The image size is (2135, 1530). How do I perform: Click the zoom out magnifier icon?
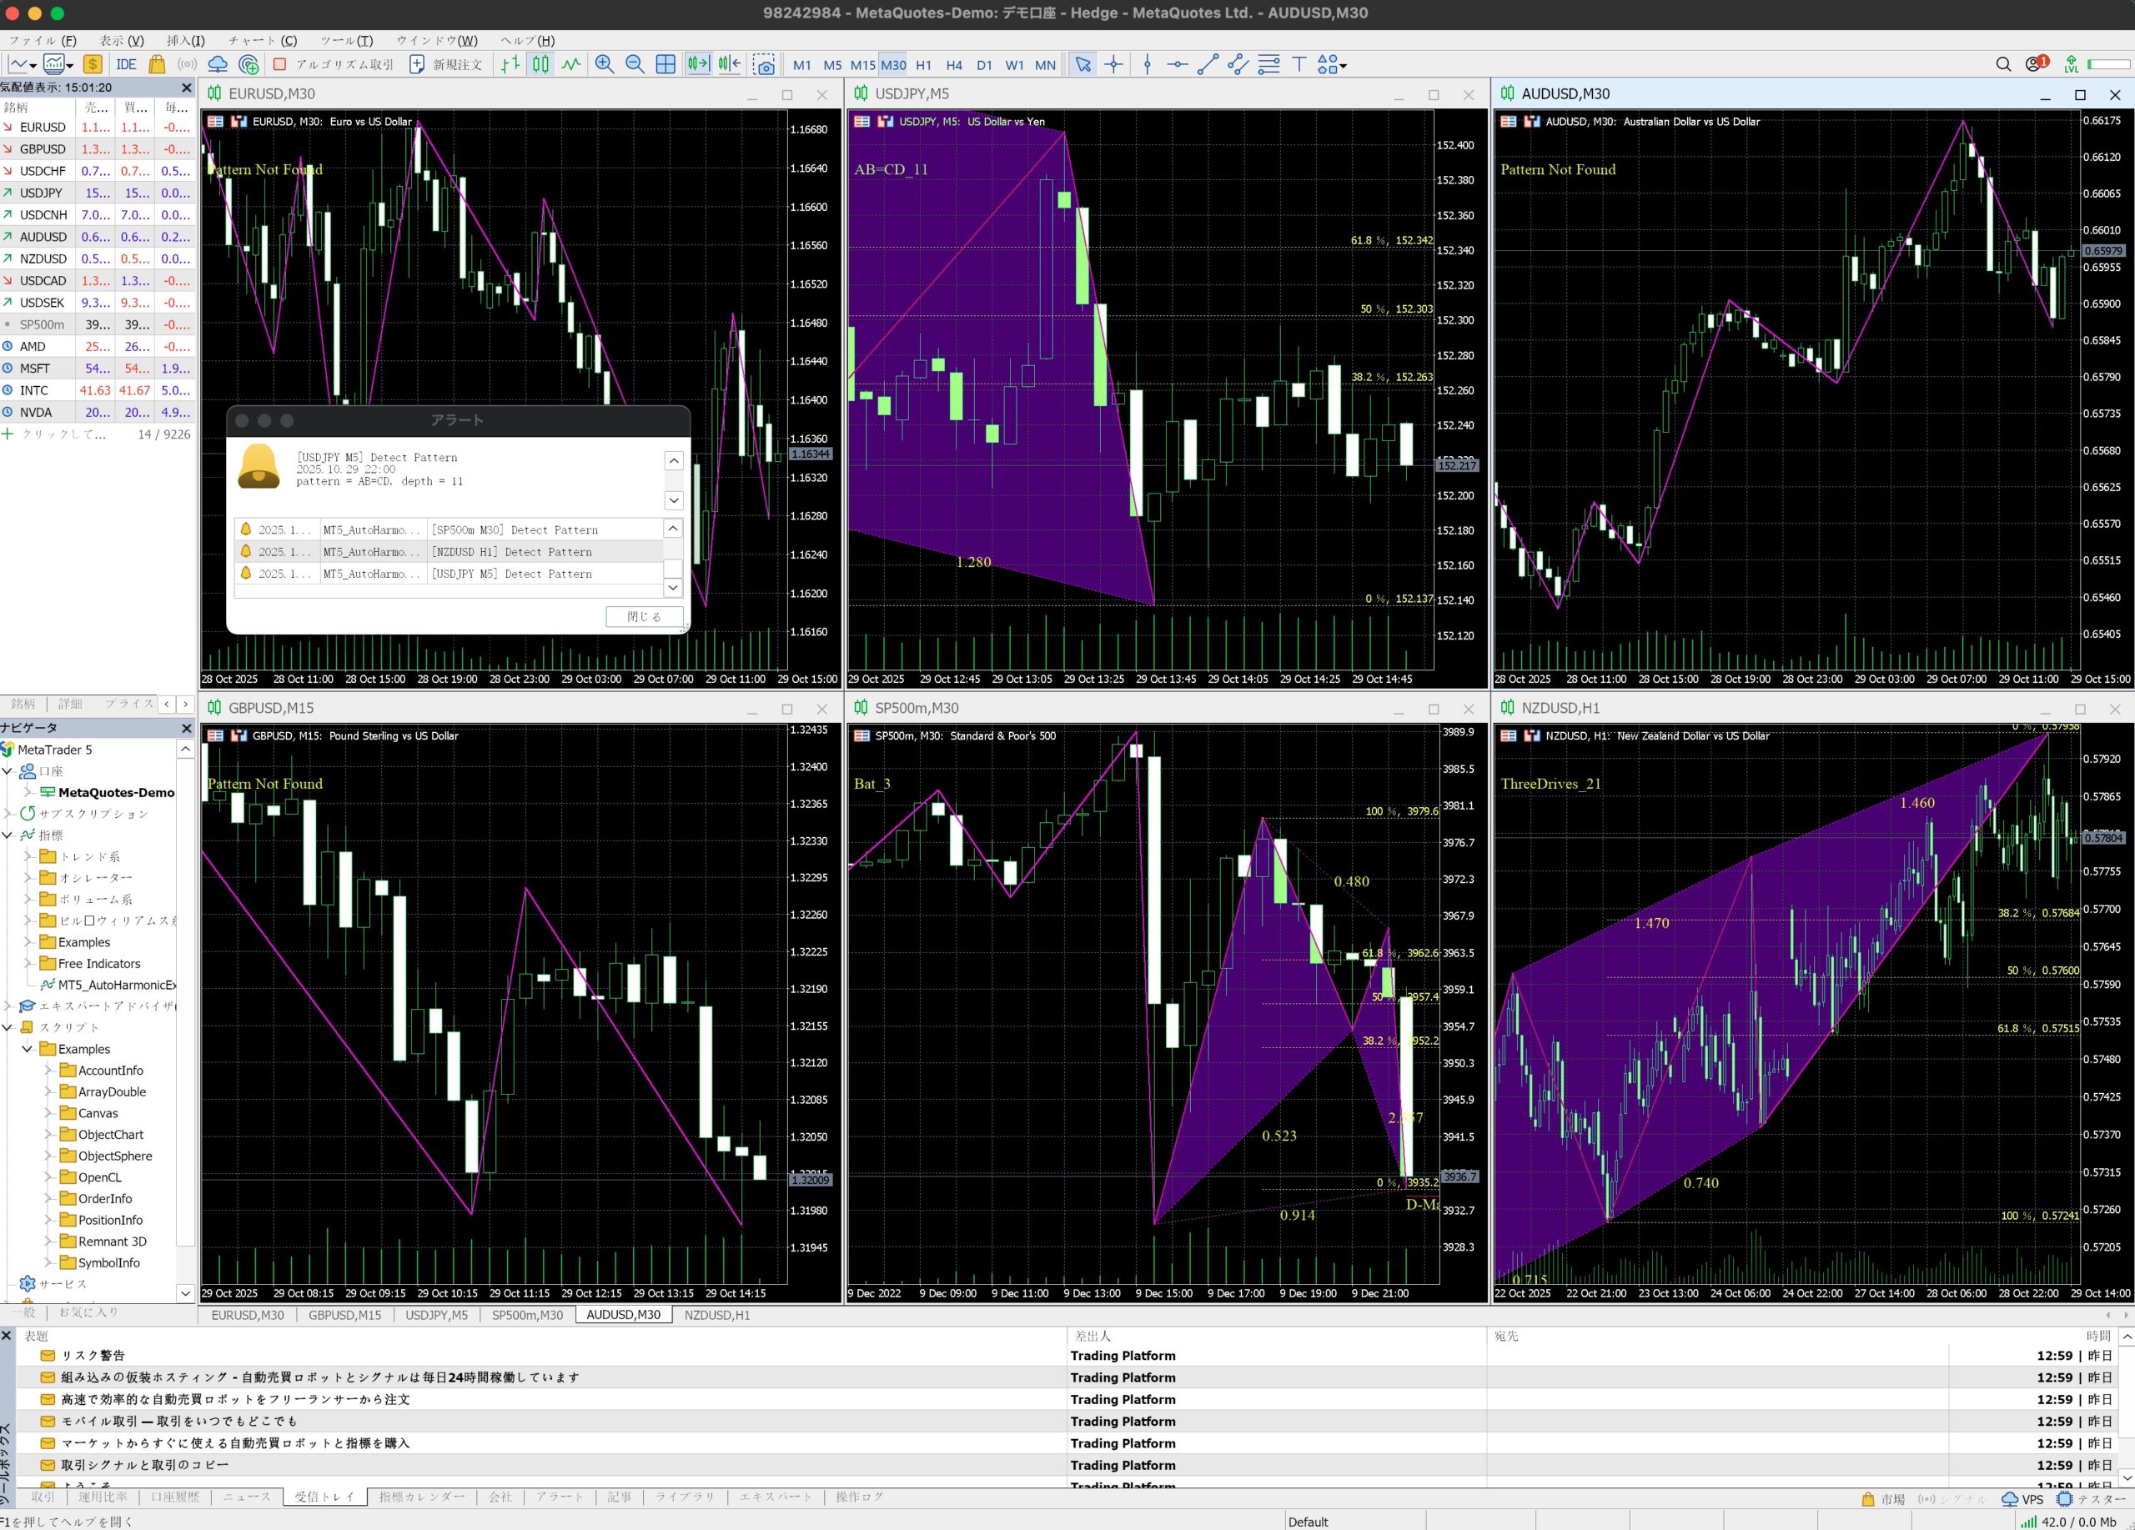635,64
